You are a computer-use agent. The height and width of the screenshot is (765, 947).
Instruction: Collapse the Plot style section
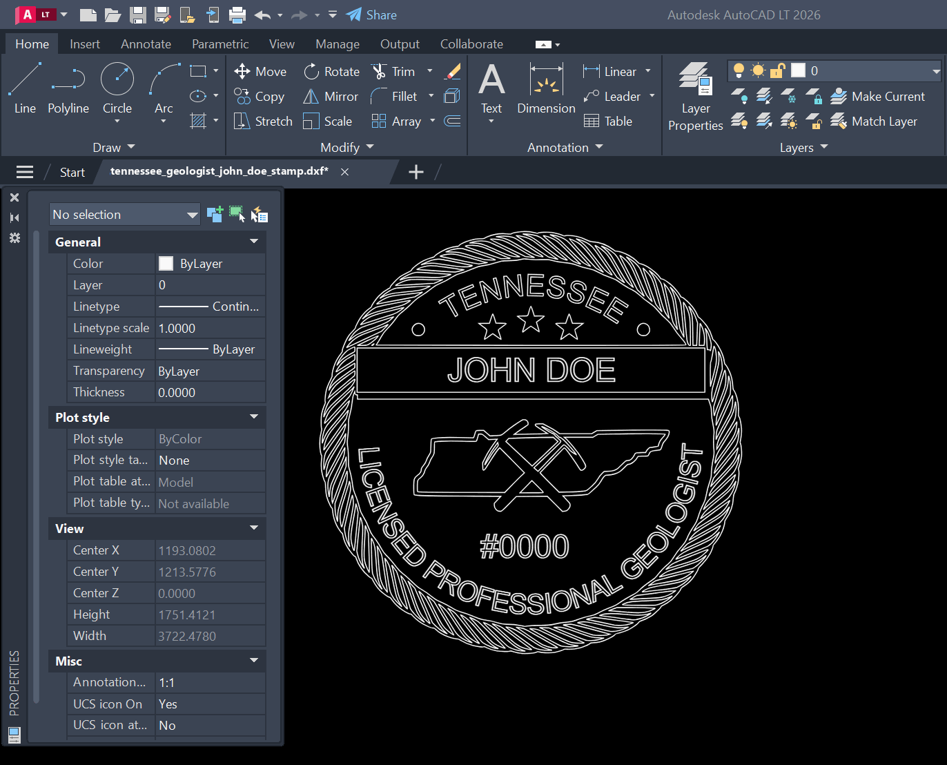254,417
